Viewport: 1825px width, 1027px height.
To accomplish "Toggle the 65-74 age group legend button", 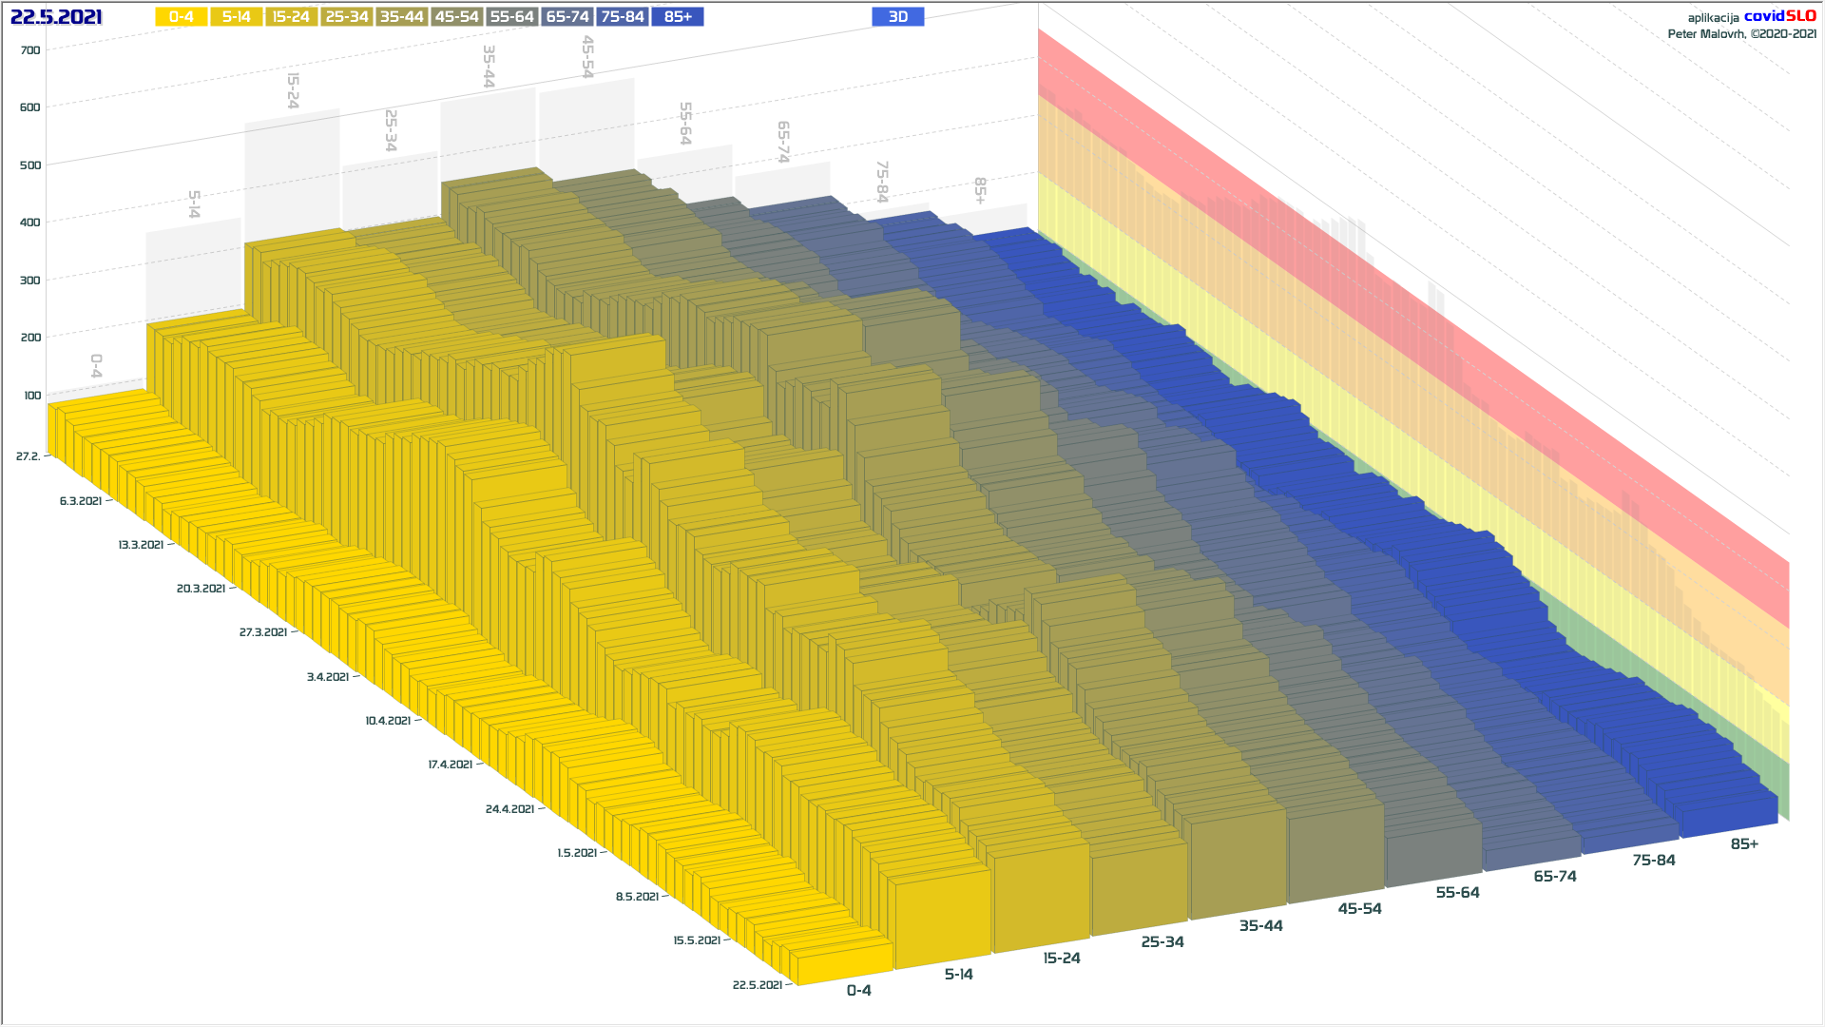I will point(567,17).
